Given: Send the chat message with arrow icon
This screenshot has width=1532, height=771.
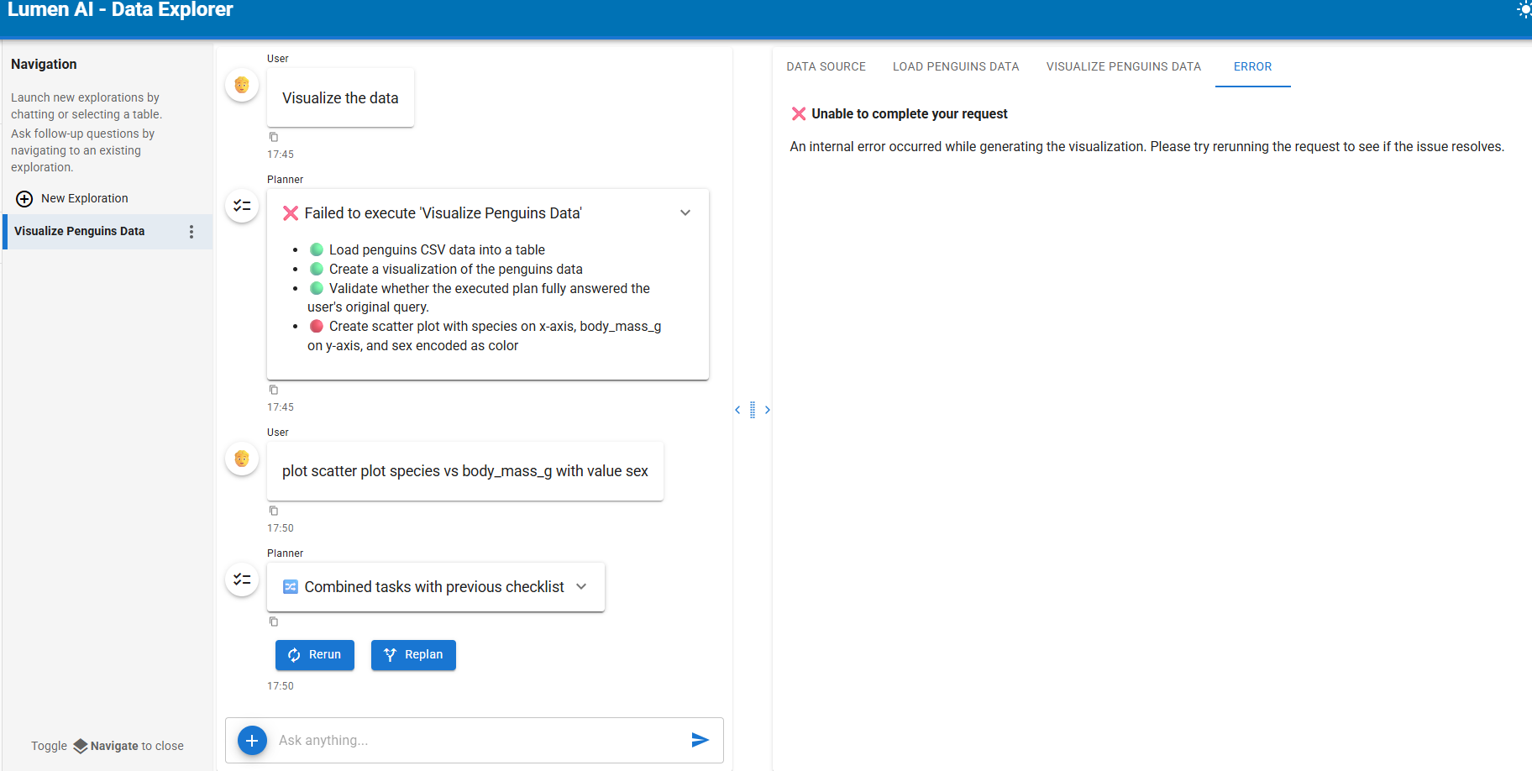Looking at the screenshot, I should (x=700, y=740).
